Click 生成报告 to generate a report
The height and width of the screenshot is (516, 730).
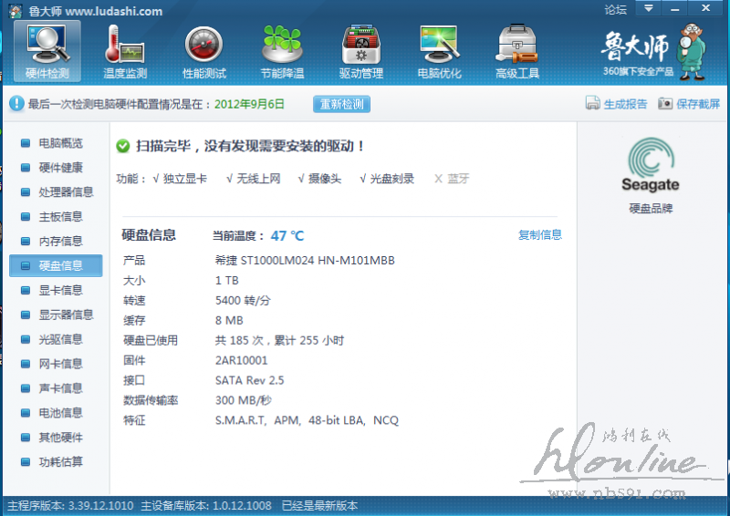pyautogui.click(x=617, y=104)
